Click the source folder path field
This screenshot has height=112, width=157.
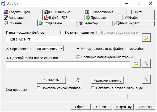coord(73,39)
